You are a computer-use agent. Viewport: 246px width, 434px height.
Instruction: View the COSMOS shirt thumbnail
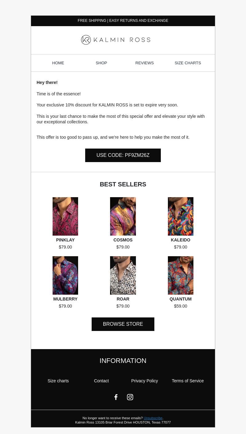(123, 216)
